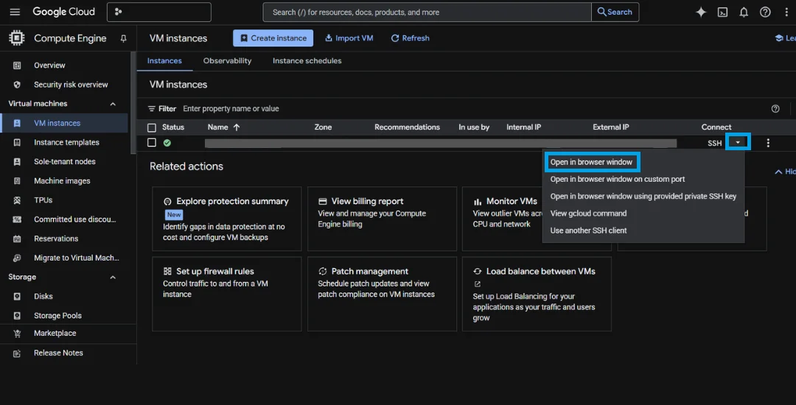Click the Compute Engine chip icon
Image resolution: width=796 pixels, height=405 pixels.
click(17, 38)
